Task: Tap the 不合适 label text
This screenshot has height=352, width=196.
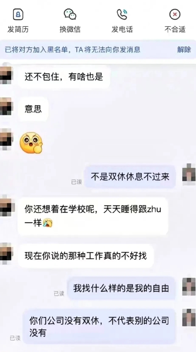Action: click(x=175, y=29)
